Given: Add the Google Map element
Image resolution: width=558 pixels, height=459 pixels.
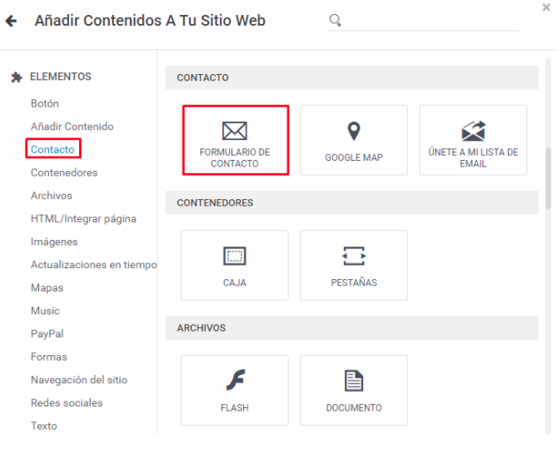Looking at the screenshot, I should click(x=354, y=140).
